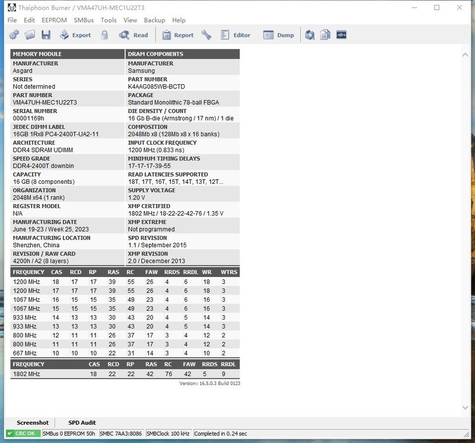The height and width of the screenshot is (443, 475).
Task: Open a file with the folder icon
Action: click(x=30, y=35)
